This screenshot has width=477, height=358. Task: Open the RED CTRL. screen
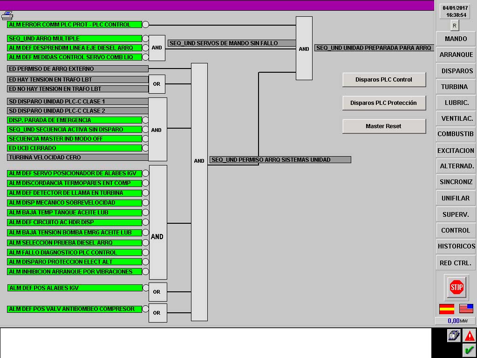click(x=456, y=263)
